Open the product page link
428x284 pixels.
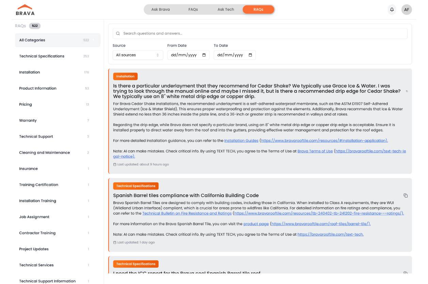pos(256,224)
